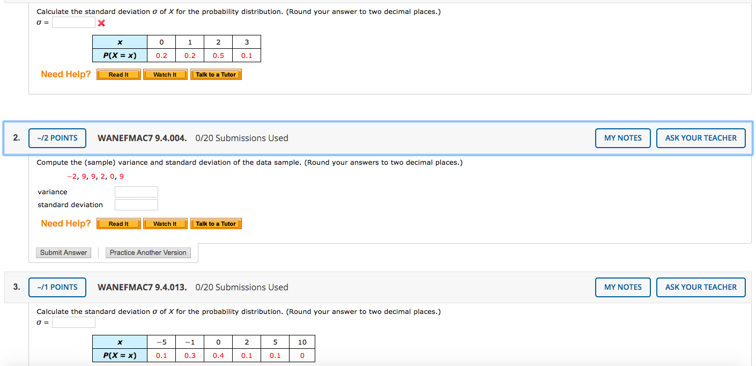The width and height of the screenshot is (756, 366).
Task: Click the x value 5 cell in question 3 table
Action: (x=275, y=342)
